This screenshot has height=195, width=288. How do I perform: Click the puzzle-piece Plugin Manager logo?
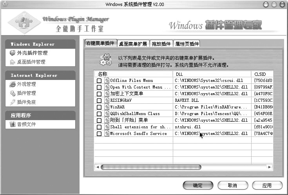pos(24,22)
